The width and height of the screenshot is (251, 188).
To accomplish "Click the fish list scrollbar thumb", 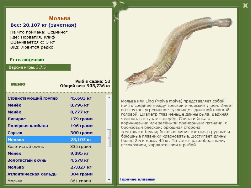I will pos(109,138).
